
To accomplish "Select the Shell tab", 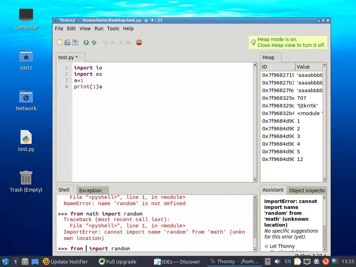I will pyautogui.click(x=64, y=190).
